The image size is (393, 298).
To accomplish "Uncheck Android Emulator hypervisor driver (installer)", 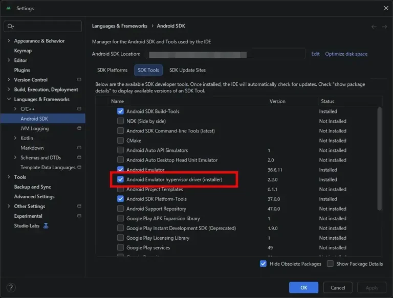I will [x=120, y=179].
